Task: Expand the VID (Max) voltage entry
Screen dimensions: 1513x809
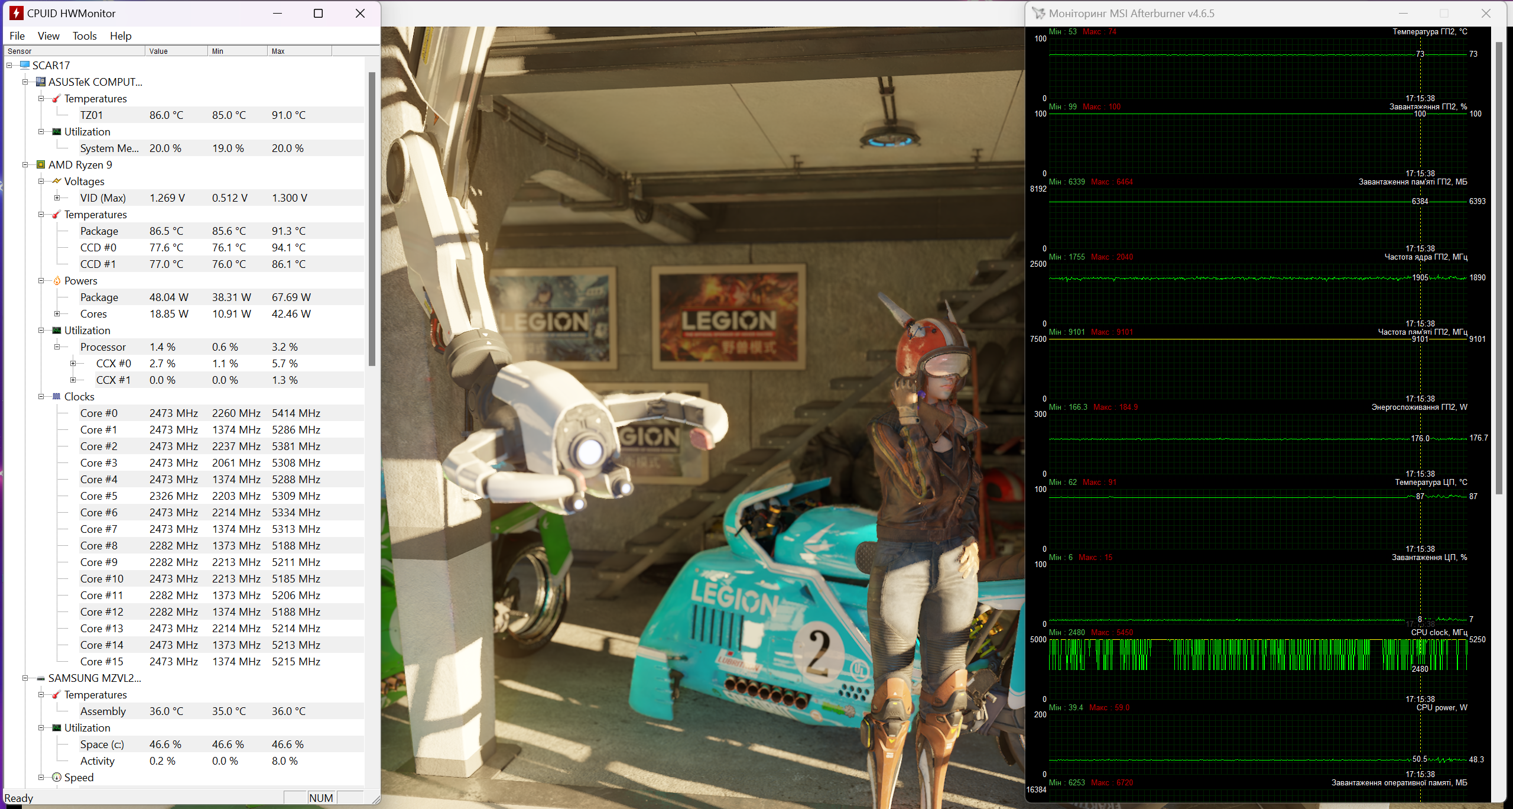Action: tap(57, 198)
